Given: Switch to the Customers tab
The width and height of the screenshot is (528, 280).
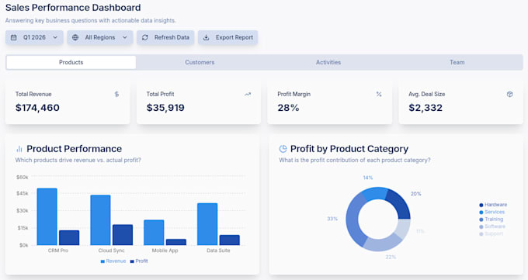Looking at the screenshot, I should (200, 62).
